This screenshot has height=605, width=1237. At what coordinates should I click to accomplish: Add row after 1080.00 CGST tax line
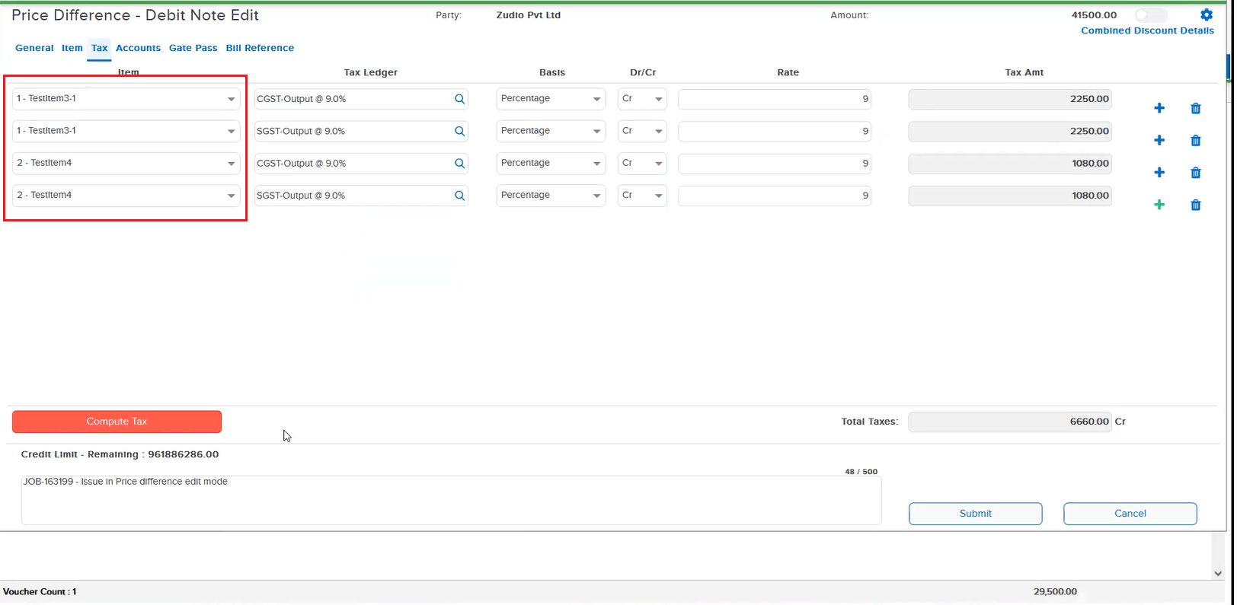point(1159,173)
